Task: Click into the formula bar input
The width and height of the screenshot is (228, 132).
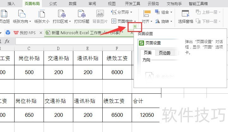Action: pos(75,41)
